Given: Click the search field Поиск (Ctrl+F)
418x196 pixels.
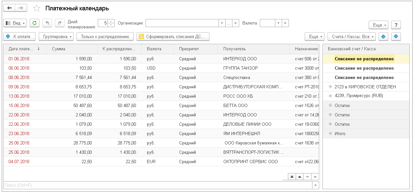Looking at the screenshot, I should point(158,185).
